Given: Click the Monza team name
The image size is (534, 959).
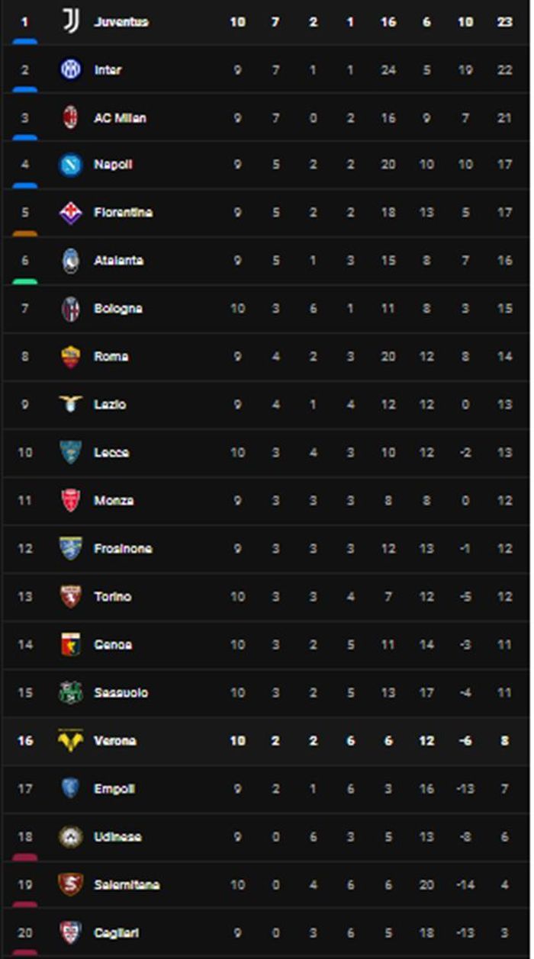Looking at the screenshot, I should click(x=114, y=501).
